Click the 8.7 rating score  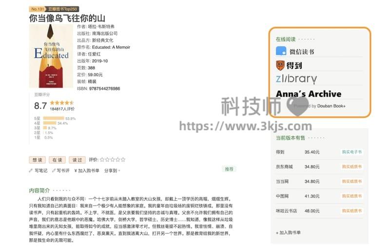coord(40,105)
